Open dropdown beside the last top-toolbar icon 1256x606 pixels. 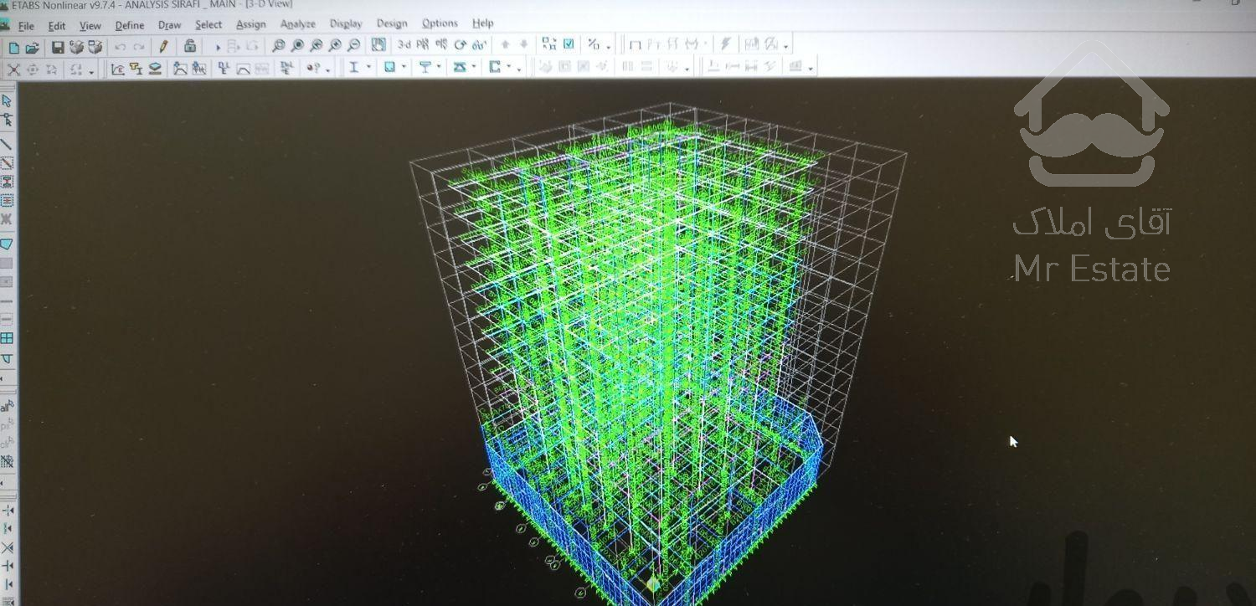point(786,46)
